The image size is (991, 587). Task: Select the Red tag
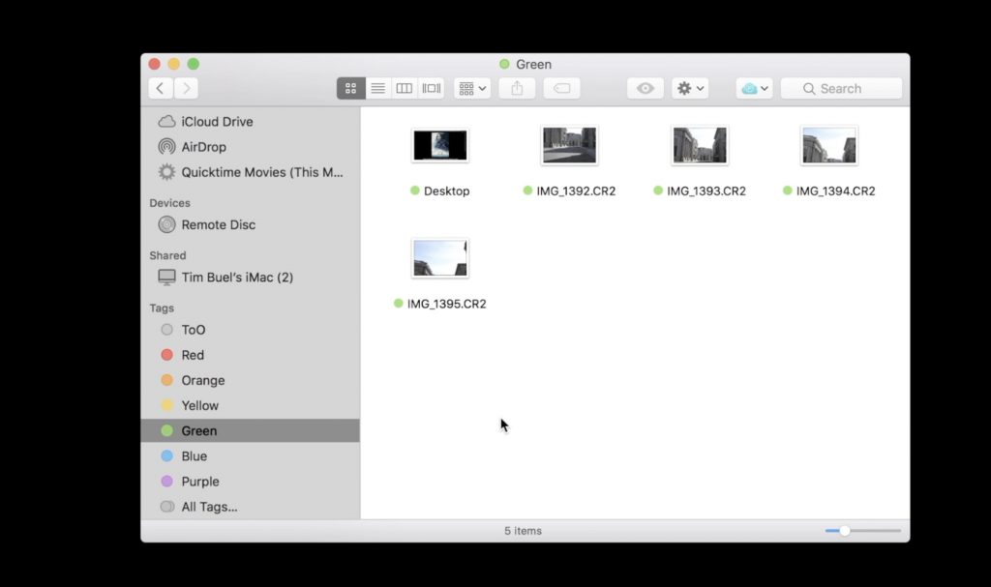coord(251,355)
